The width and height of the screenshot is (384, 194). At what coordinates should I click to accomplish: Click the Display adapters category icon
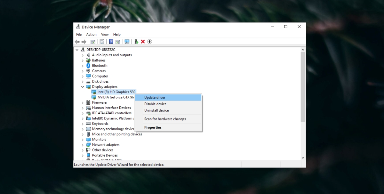point(88,87)
